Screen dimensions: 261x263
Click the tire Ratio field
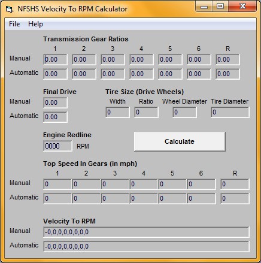pos(146,112)
